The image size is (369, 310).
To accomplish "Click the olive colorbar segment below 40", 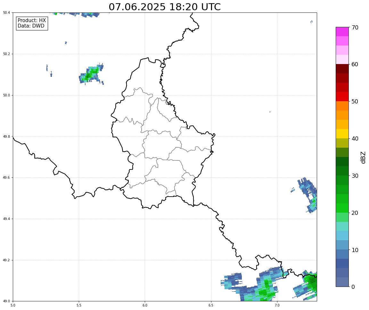I will [342, 143].
